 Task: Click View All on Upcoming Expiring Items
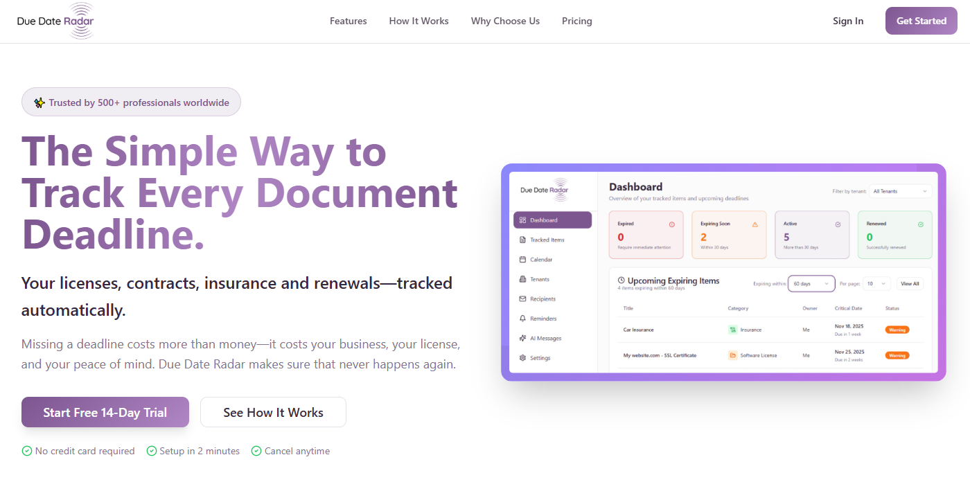[x=910, y=283]
